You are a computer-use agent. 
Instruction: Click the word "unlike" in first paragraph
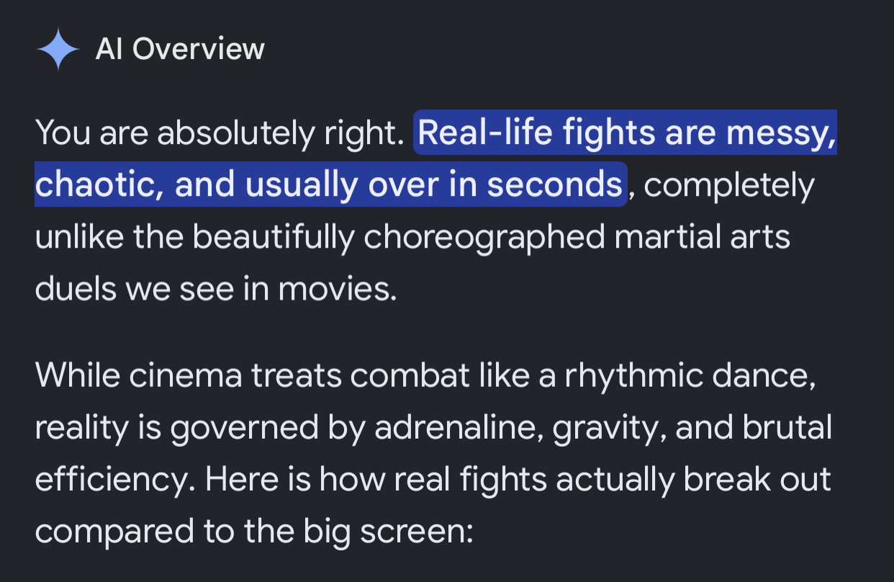click(80, 237)
